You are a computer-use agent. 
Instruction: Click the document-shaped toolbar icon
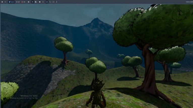pyautogui.click(x=36, y=2)
